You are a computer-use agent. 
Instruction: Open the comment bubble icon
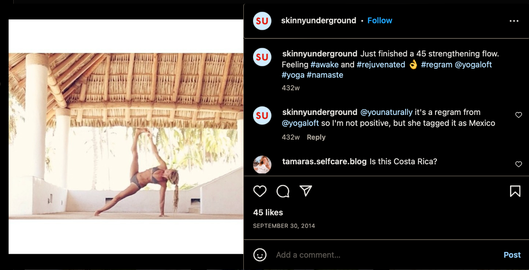(x=283, y=191)
